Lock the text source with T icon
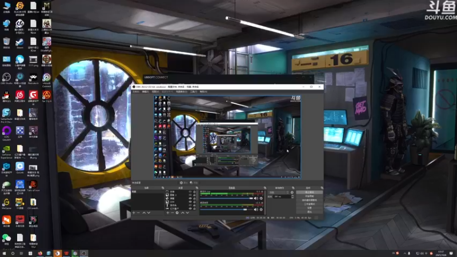This screenshot has height=257, width=457. pos(194,205)
